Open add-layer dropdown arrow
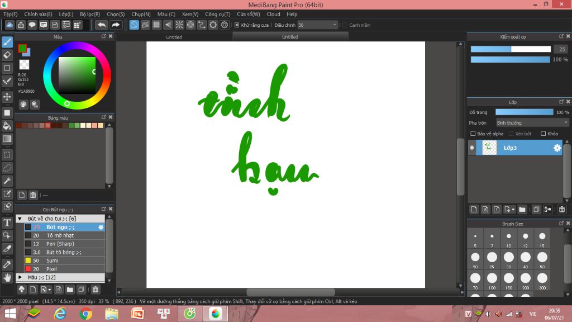The image size is (572, 322). 513,209
